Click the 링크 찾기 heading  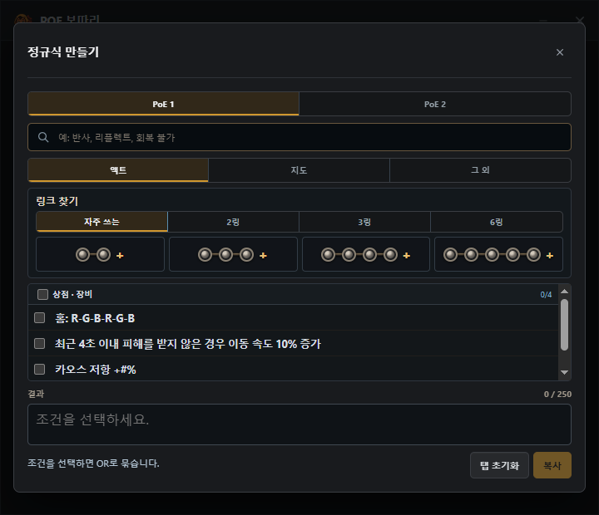coord(57,201)
